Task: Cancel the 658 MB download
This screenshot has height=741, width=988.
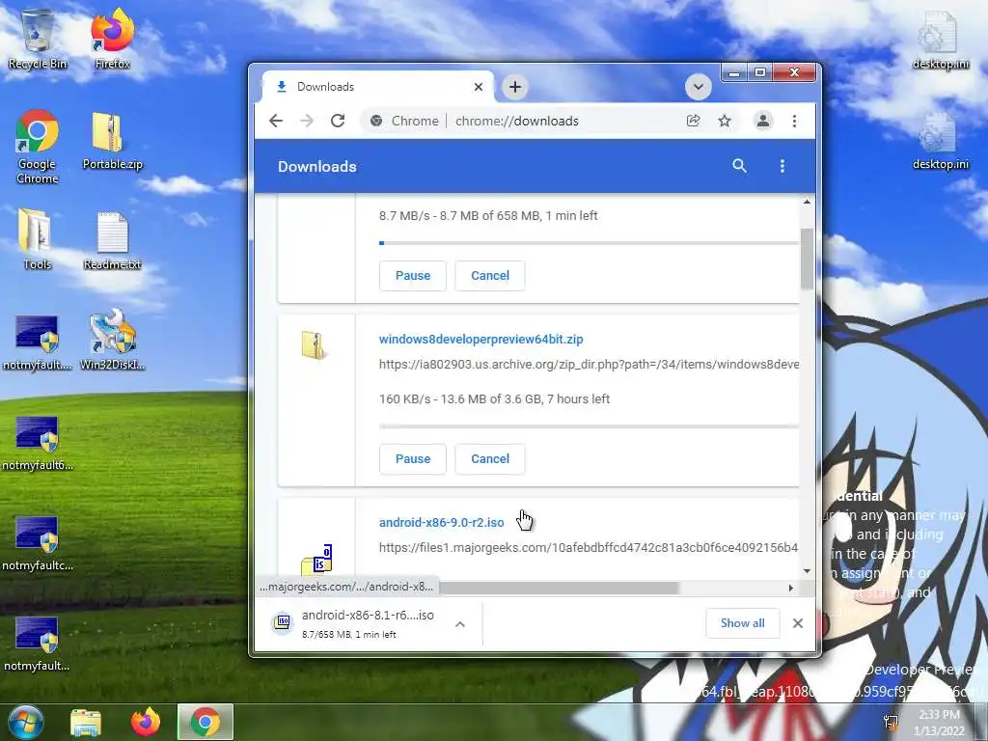Action: click(x=490, y=276)
